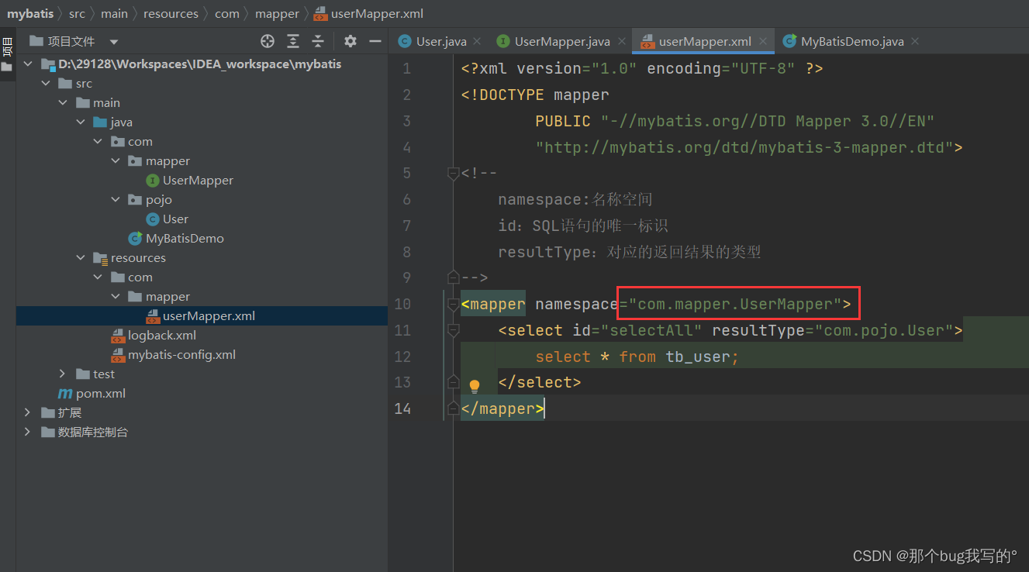Collapse the pojo package
The image size is (1029, 572).
115,200
